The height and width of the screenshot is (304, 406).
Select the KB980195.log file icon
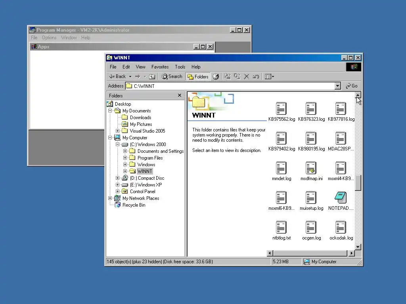(311, 138)
